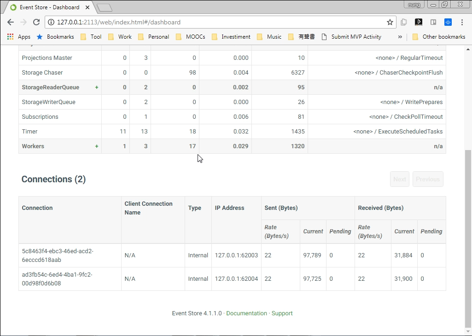Click the Connections (2) heading
Viewport: 472px width, 336px height.
pyautogui.click(x=53, y=180)
